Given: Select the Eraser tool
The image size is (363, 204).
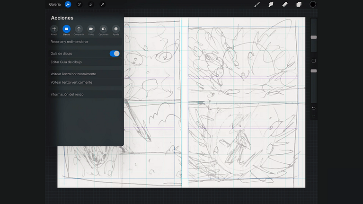Looking at the screenshot, I should 285,4.
